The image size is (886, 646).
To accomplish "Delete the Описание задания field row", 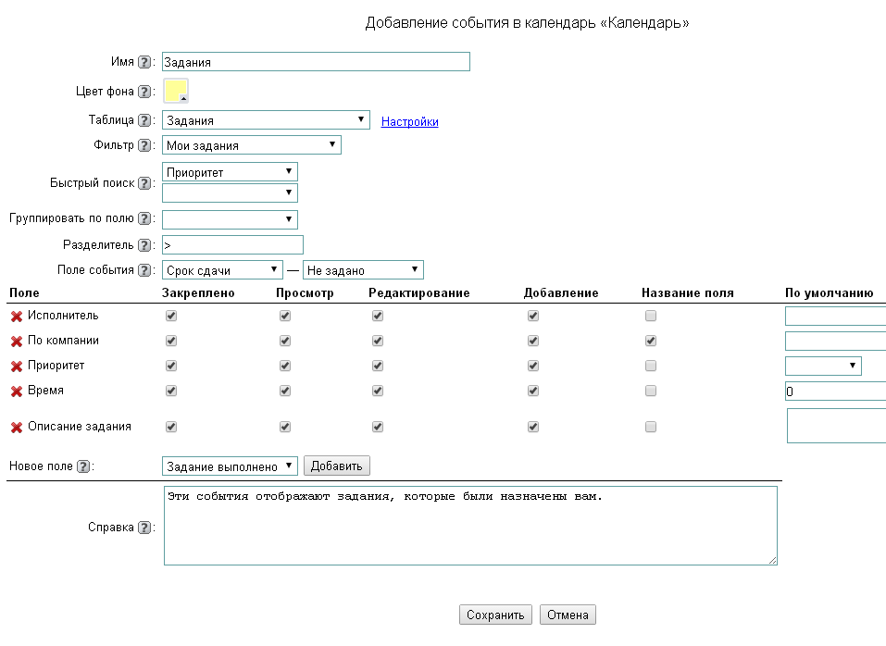I will coord(16,428).
